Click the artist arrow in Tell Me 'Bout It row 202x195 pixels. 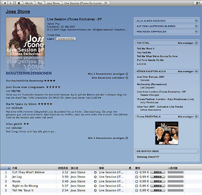click(x=95, y=190)
